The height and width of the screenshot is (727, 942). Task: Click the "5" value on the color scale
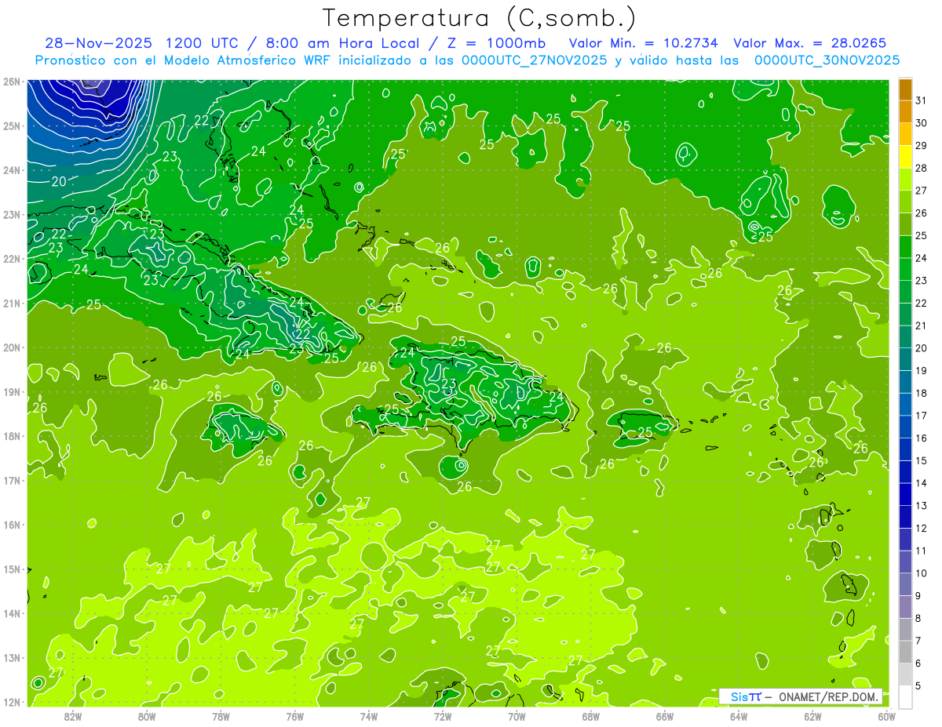pos(919,686)
